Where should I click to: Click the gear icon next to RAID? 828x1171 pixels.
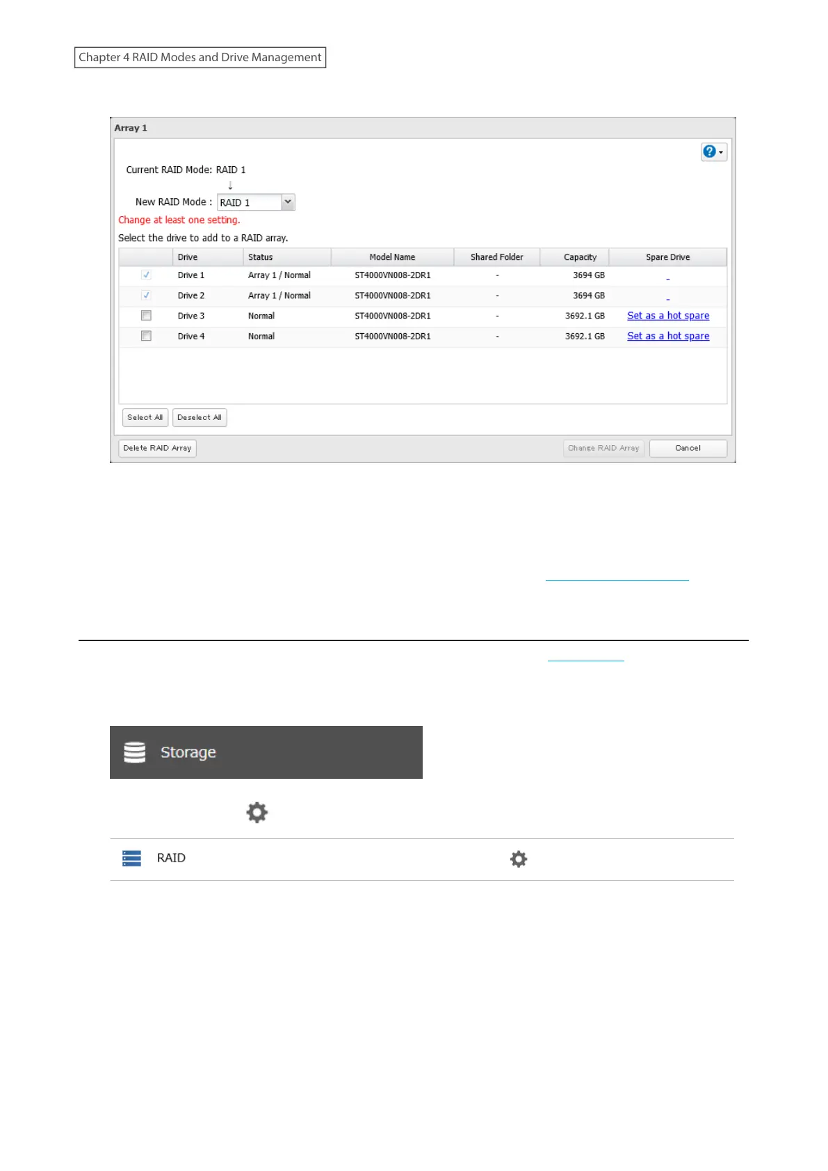(519, 859)
